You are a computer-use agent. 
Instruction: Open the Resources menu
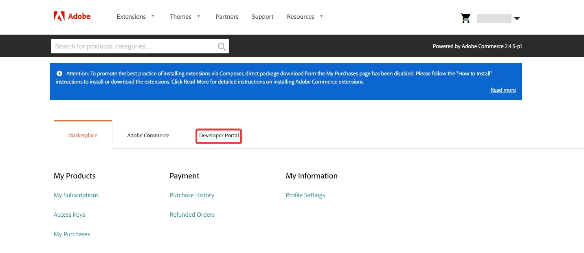tap(301, 17)
